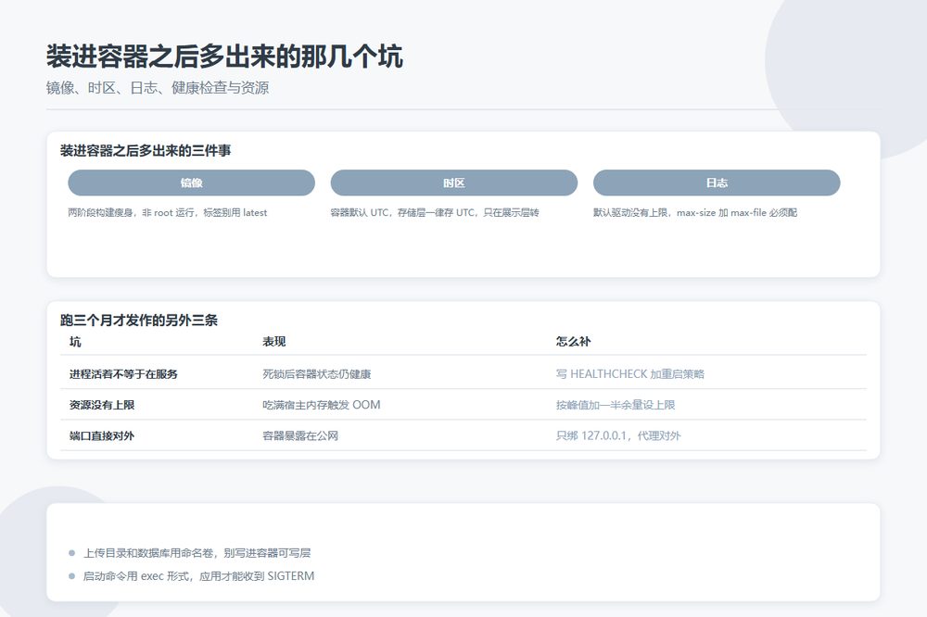Select cell 死锁后容器状态仍健康
927x617 pixels.
coord(317,374)
